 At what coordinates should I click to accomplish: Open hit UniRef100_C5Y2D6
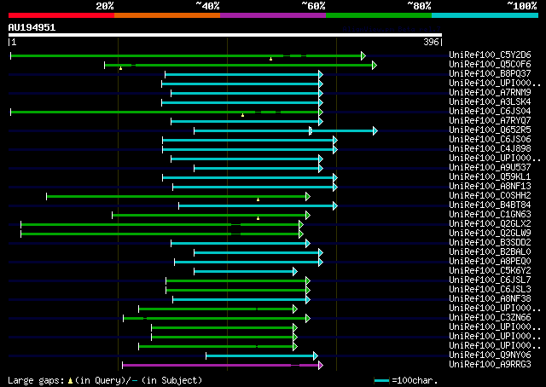(x=490, y=55)
